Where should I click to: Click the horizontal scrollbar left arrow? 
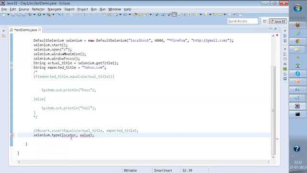19,162
